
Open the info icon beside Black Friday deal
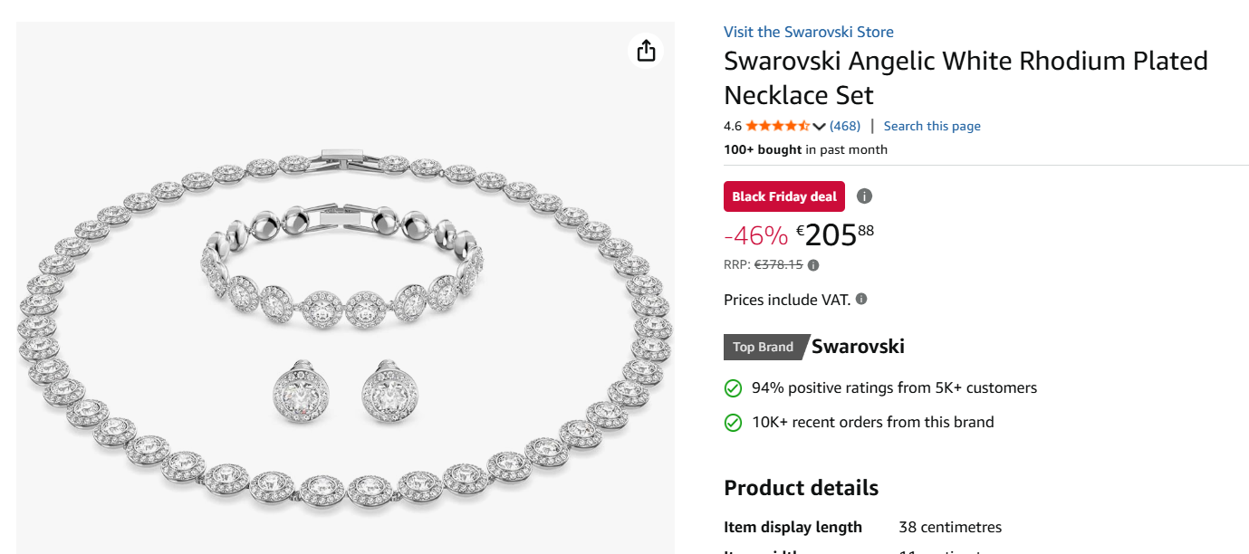point(864,196)
